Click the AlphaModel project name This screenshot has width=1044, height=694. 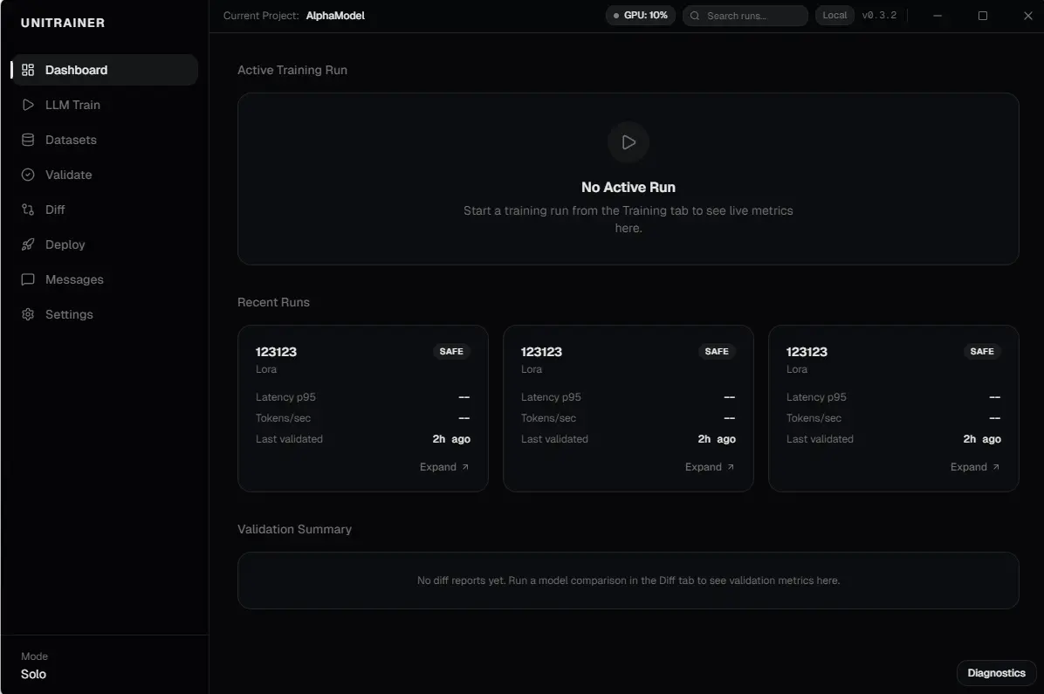[x=335, y=16]
